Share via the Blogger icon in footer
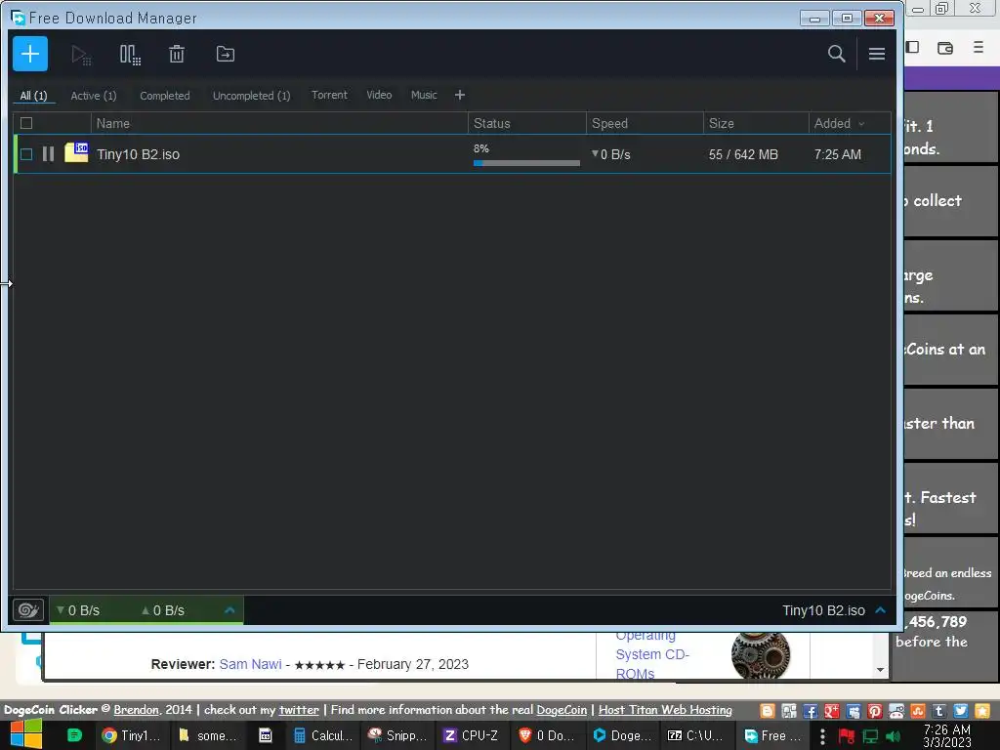 coord(768,711)
